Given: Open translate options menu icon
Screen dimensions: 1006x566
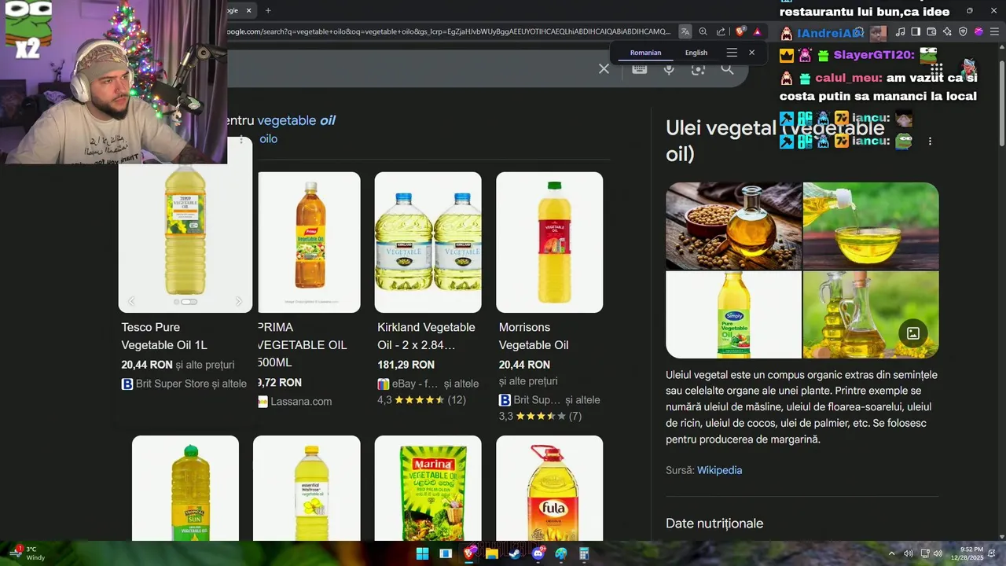Looking at the screenshot, I should pos(732,53).
